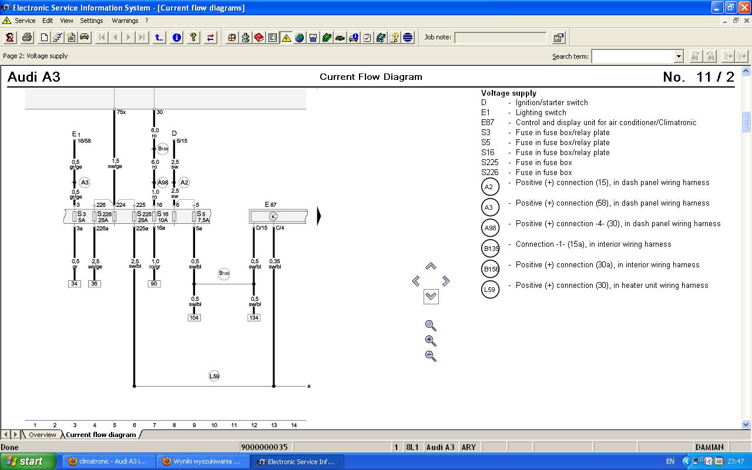Click Electronic Service Inf taskbar button

297,462
